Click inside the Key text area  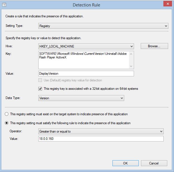[x=84, y=60]
